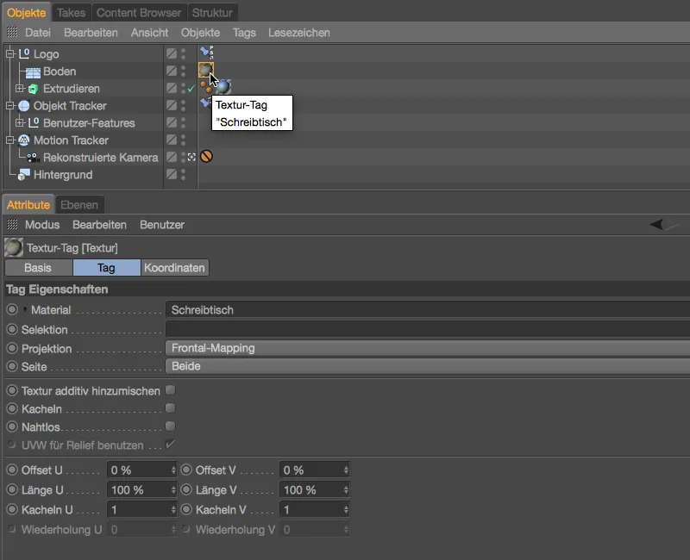Viewport: 690px width, 560px height.
Task: Open the Content Browser tab
Action: pos(139,13)
